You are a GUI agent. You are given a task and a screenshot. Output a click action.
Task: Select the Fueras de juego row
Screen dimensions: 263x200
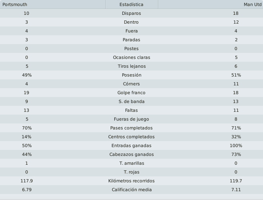point(131,119)
